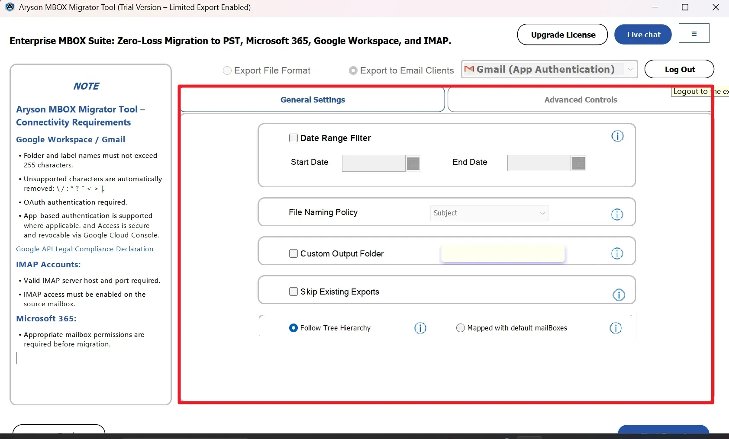Click 'Valid IMAP server host and port required.'

(x=92, y=281)
